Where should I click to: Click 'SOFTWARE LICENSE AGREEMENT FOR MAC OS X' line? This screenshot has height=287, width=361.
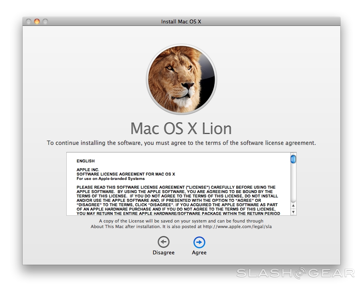pos(126,174)
